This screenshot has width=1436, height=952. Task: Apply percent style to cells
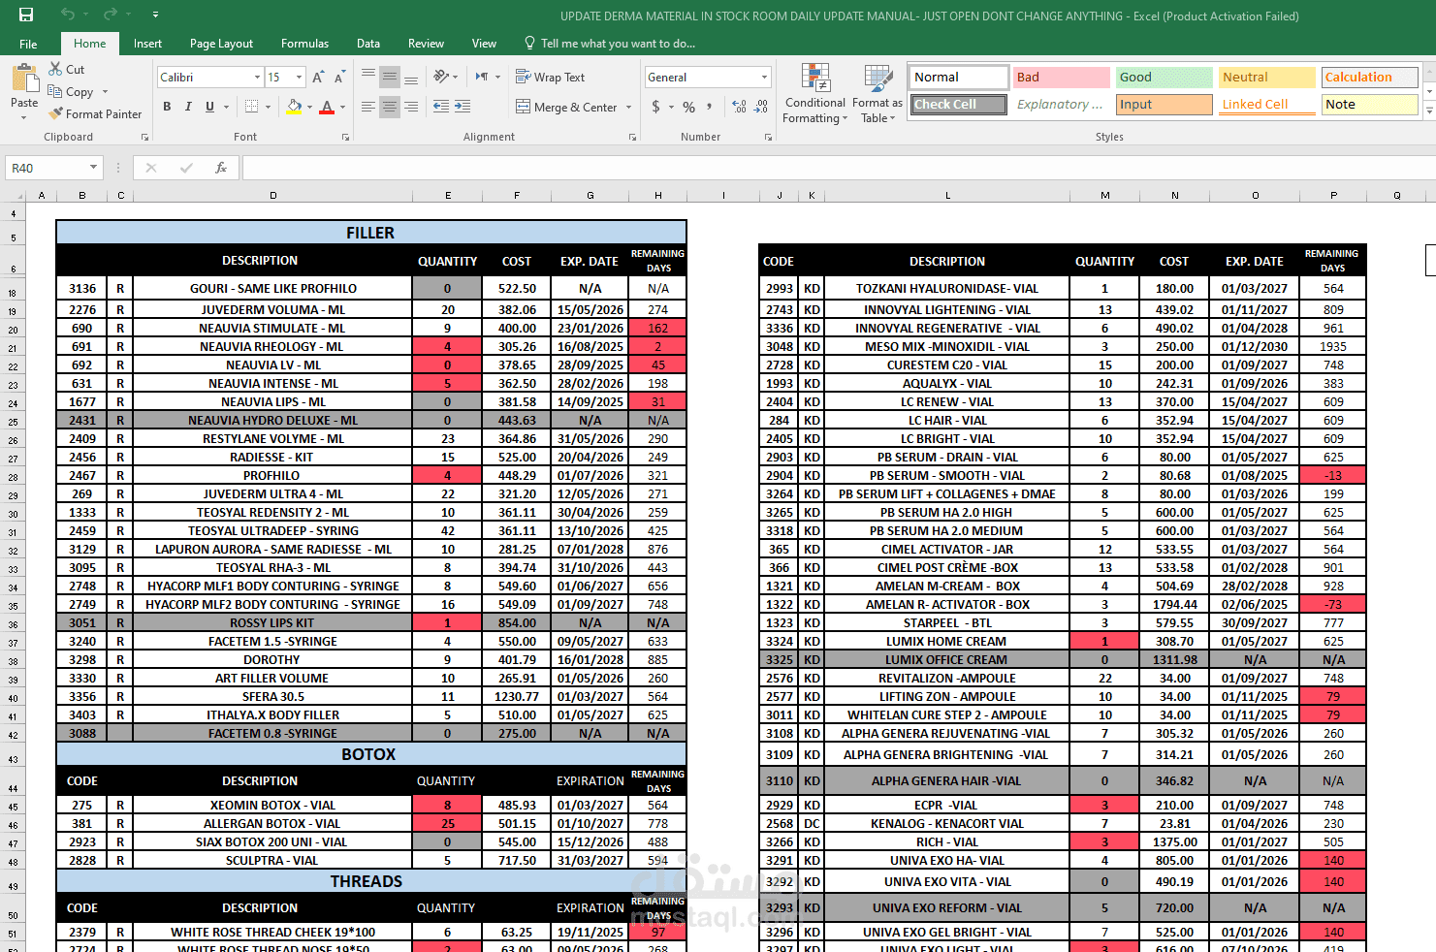pyautogui.click(x=688, y=107)
